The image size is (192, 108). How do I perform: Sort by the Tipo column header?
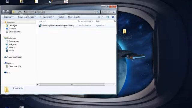coord(98,21)
